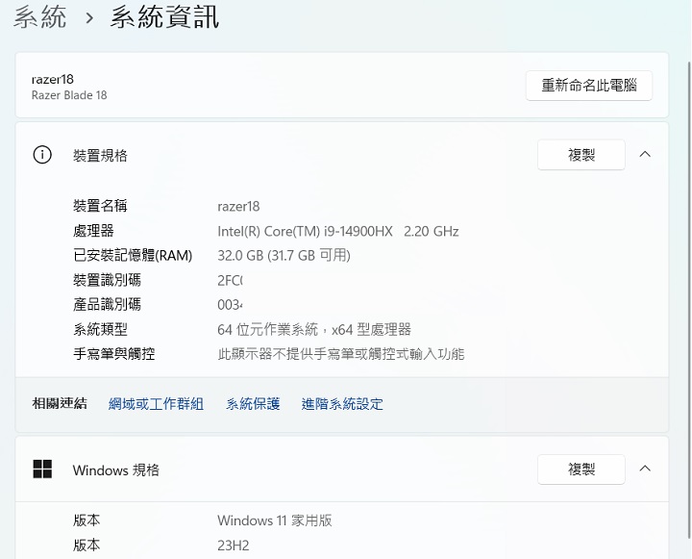Click the 相關連結 label
The height and width of the screenshot is (559, 692).
pos(60,403)
